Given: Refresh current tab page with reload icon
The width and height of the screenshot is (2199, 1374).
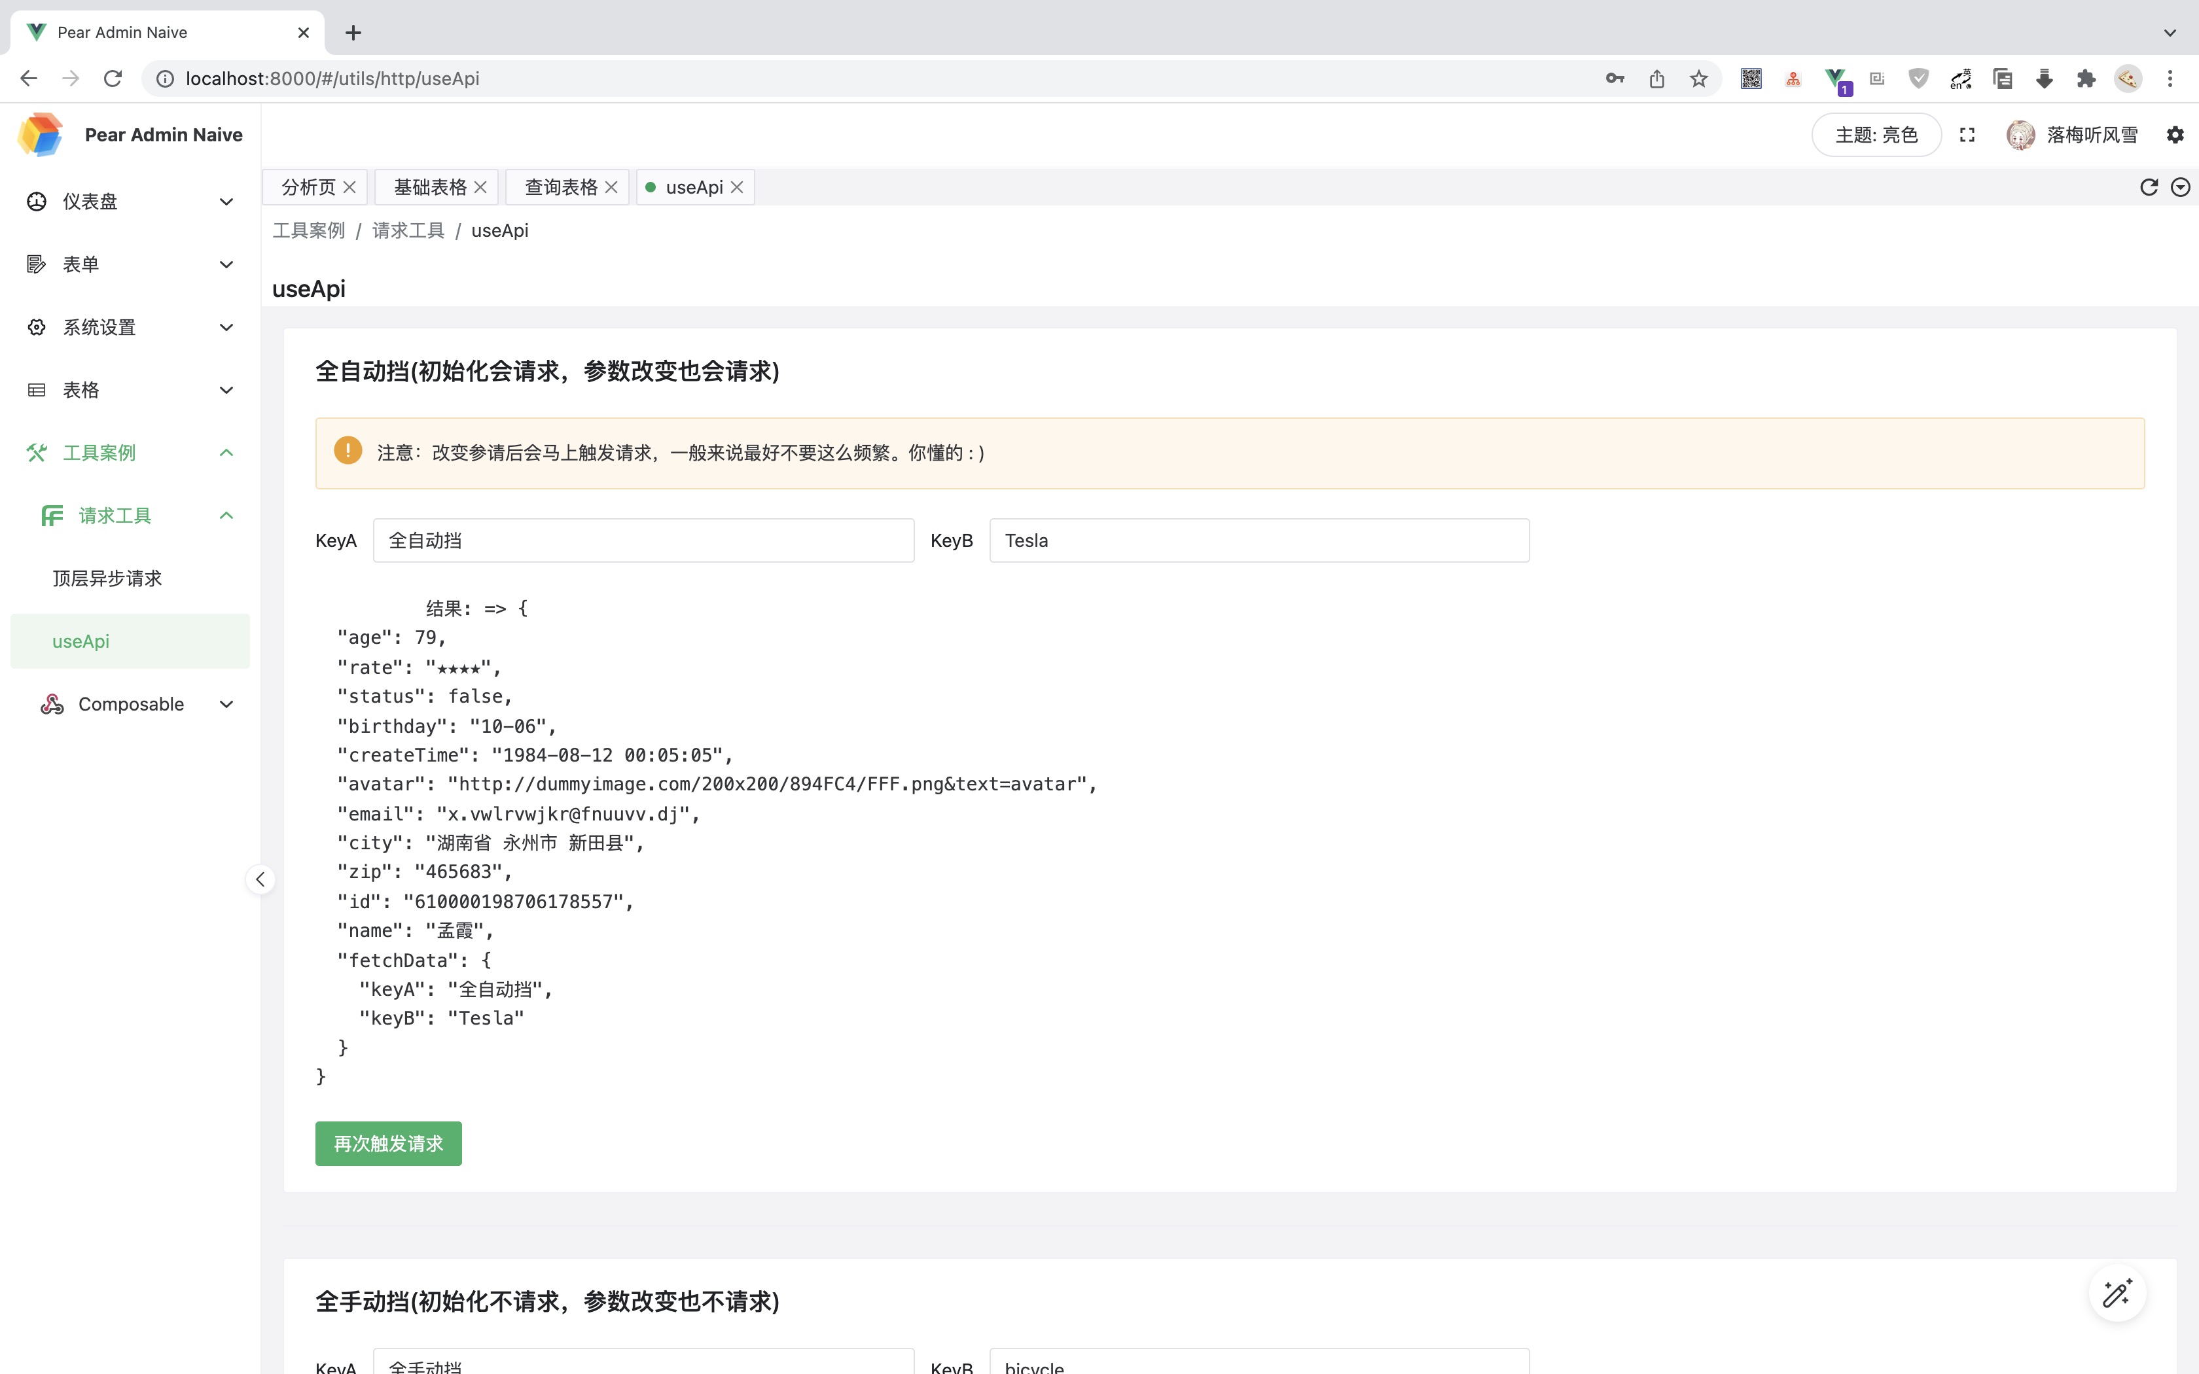Looking at the screenshot, I should point(2149,187).
